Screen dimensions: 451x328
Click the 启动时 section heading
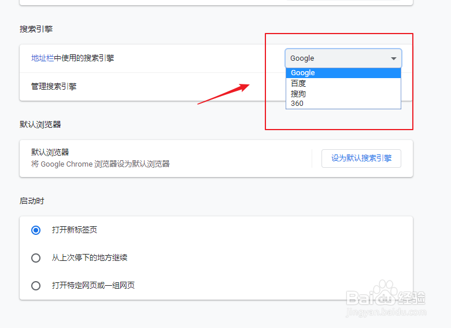coord(32,201)
